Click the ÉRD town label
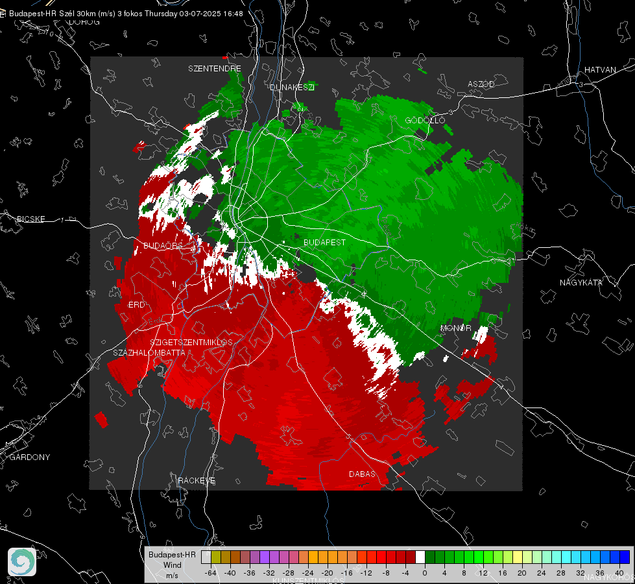Image resolution: width=635 pixels, height=584 pixels. tap(136, 305)
